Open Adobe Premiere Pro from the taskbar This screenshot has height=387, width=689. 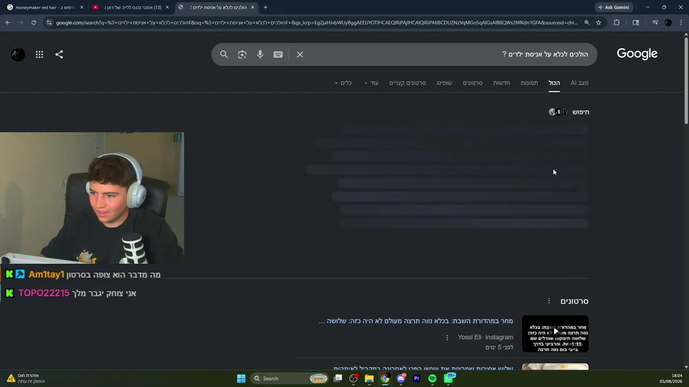(x=417, y=378)
